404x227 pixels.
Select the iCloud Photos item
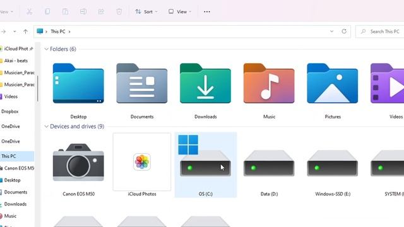point(141,165)
